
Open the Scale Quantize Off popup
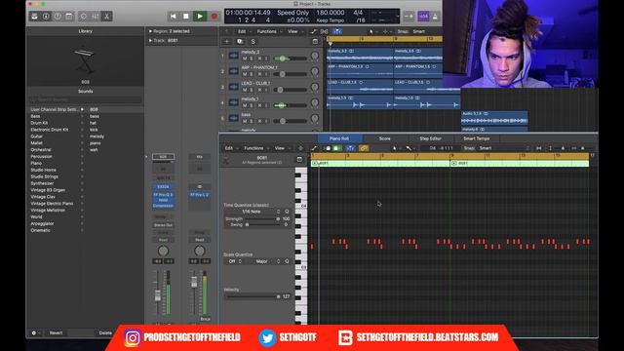(235, 261)
